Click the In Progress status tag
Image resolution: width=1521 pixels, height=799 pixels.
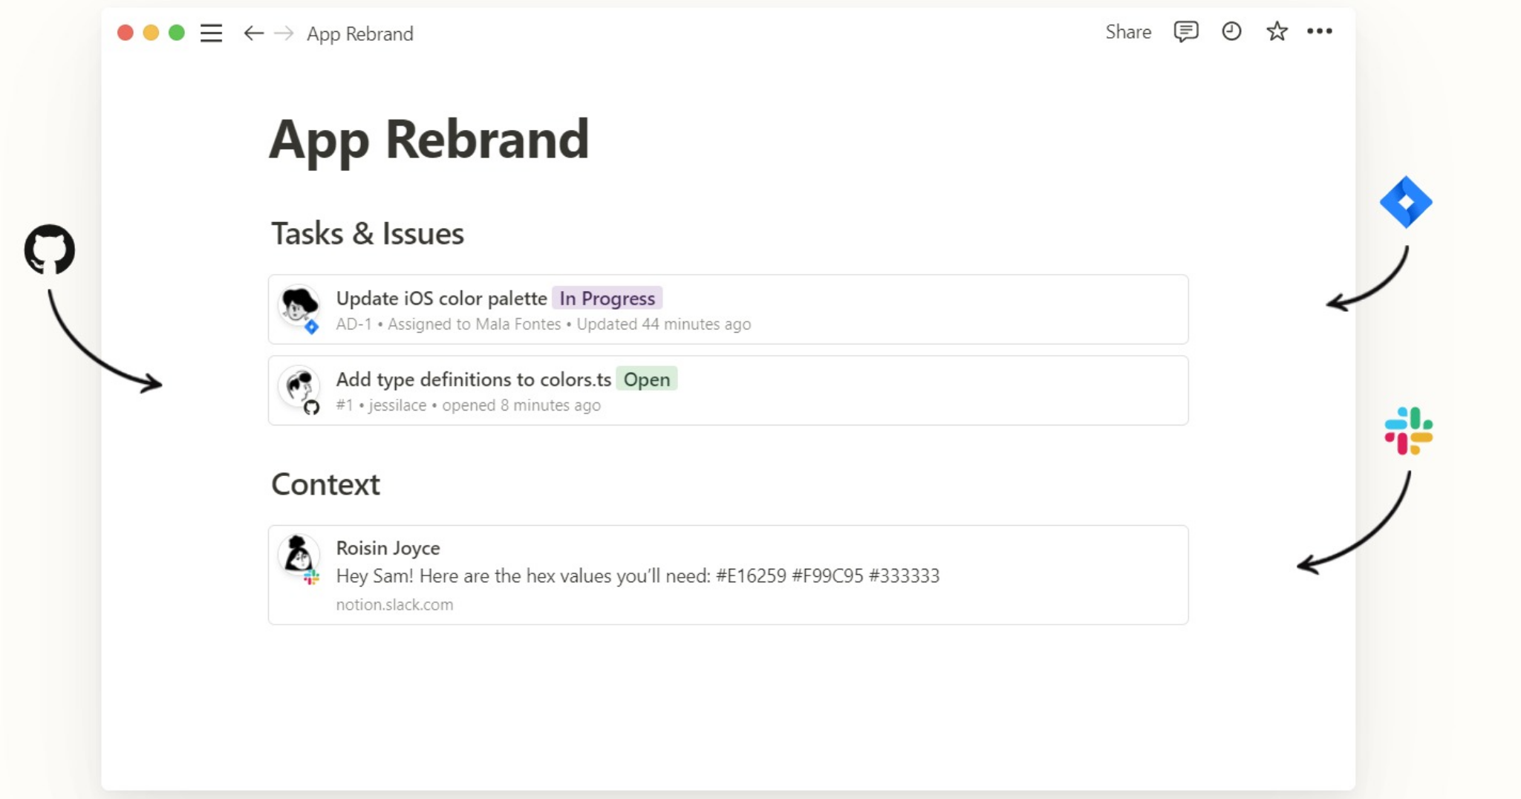click(608, 298)
